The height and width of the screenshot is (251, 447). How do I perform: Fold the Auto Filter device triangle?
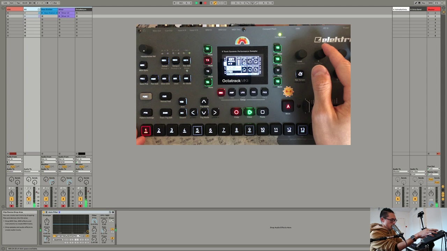[47, 212]
